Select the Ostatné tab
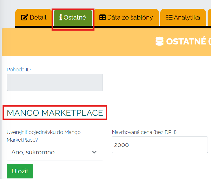 73,18
